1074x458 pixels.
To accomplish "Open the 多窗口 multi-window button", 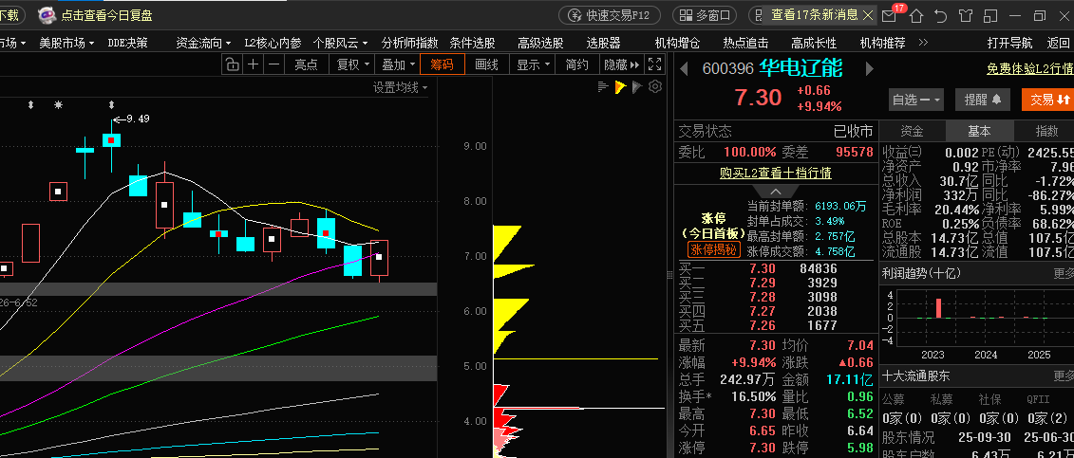I will point(705,15).
